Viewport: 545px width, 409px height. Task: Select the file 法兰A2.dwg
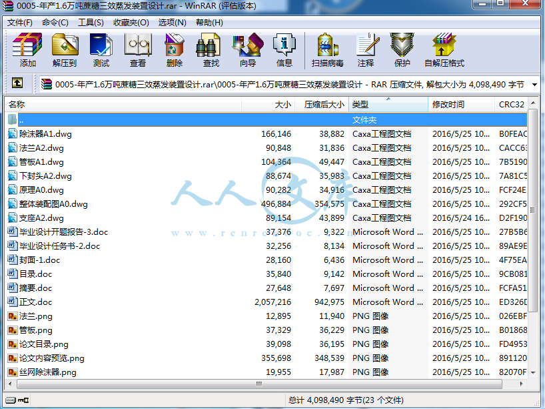point(41,148)
